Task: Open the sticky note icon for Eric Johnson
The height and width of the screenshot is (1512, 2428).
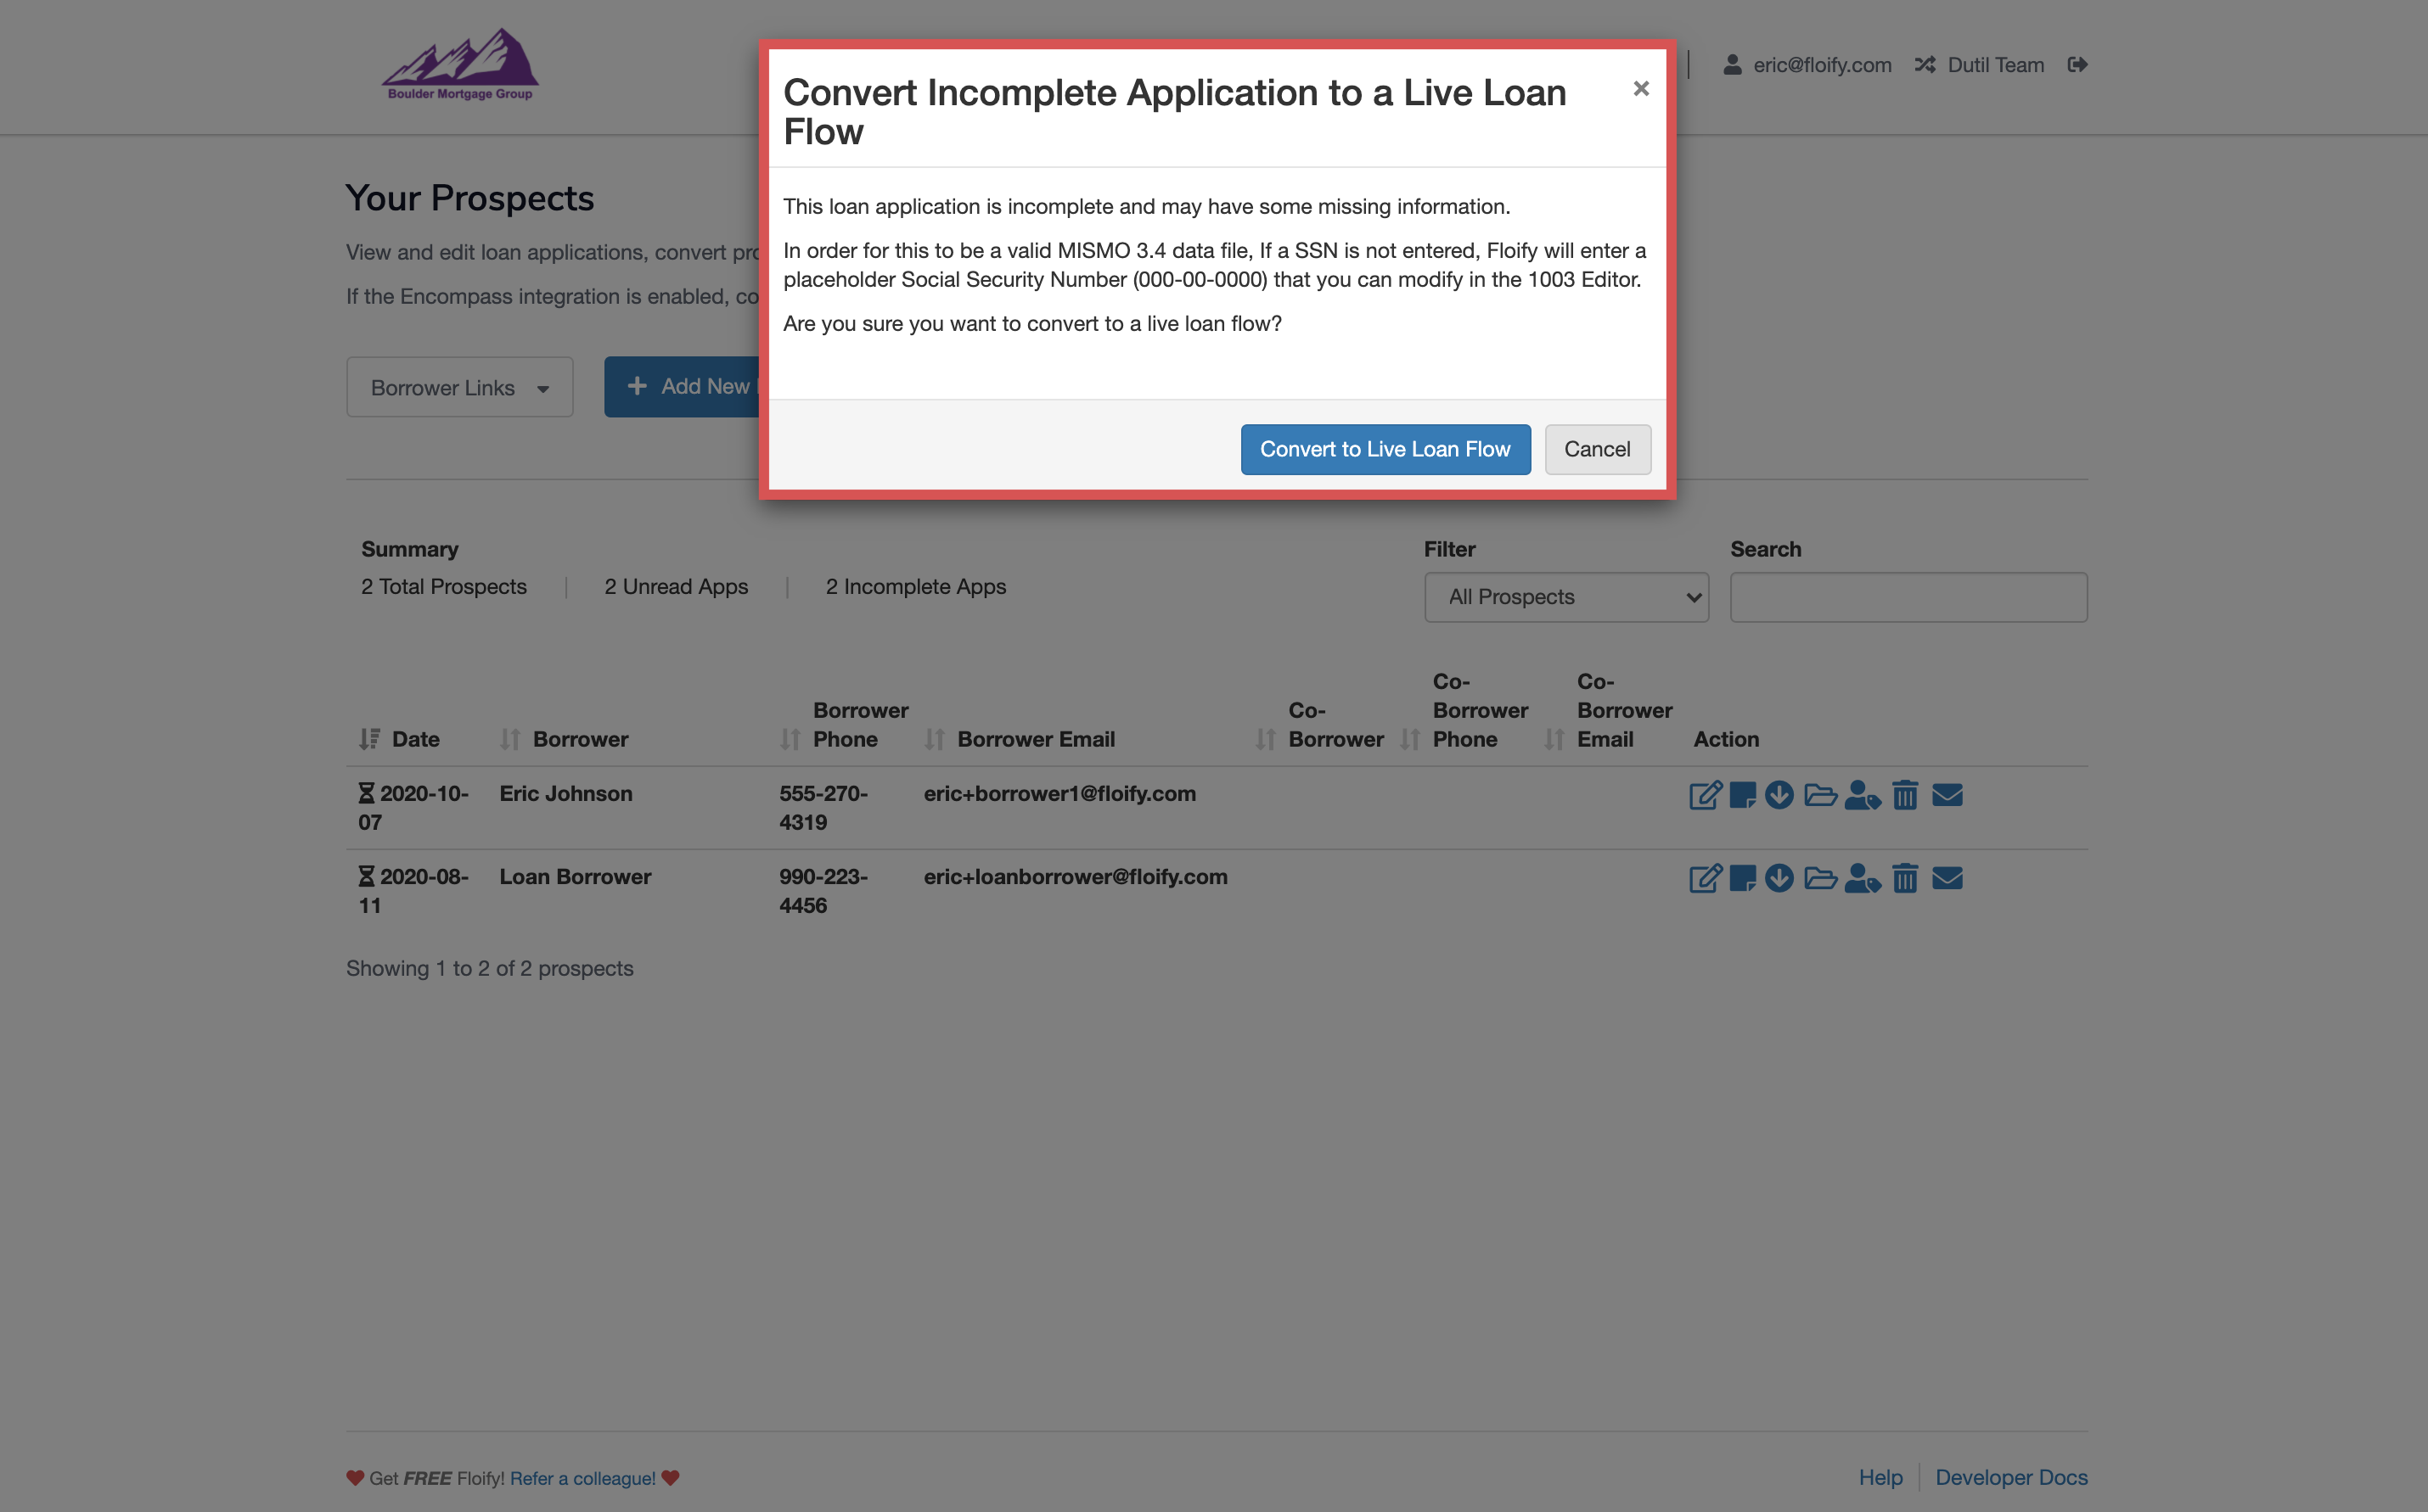Action: click(x=1742, y=795)
